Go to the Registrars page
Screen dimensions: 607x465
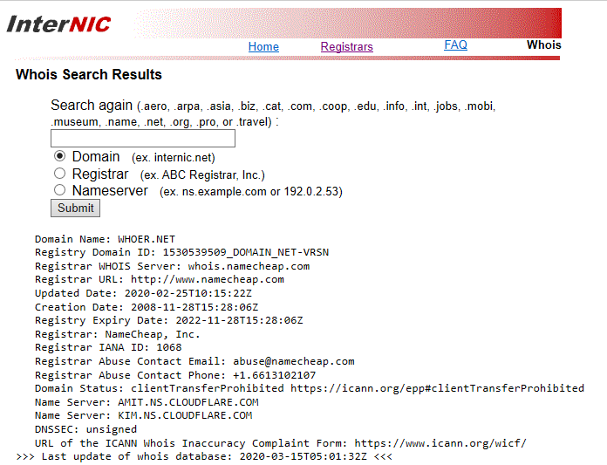[347, 47]
